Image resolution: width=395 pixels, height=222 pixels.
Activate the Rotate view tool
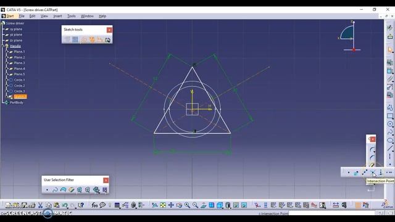coord(179,205)
